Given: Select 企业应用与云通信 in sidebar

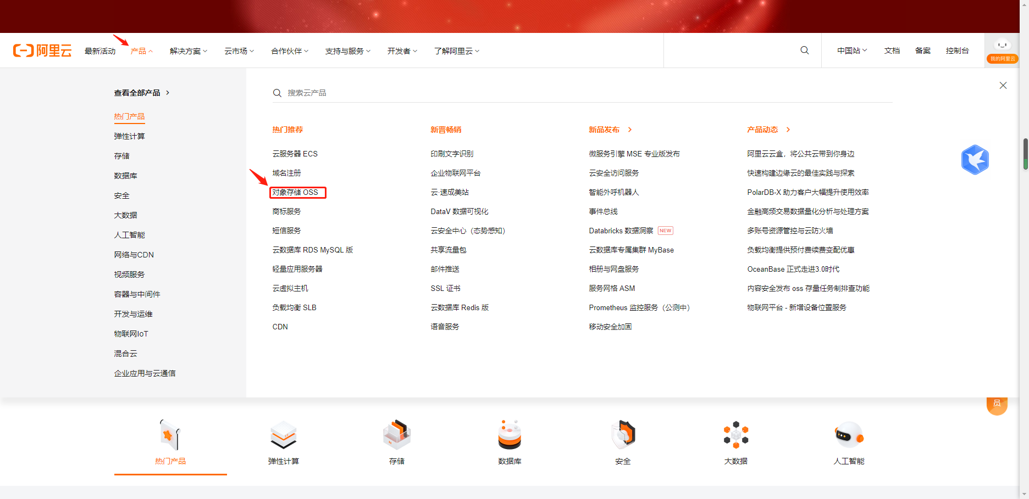Looking at the screenshot, I should [x=145, y=373].
